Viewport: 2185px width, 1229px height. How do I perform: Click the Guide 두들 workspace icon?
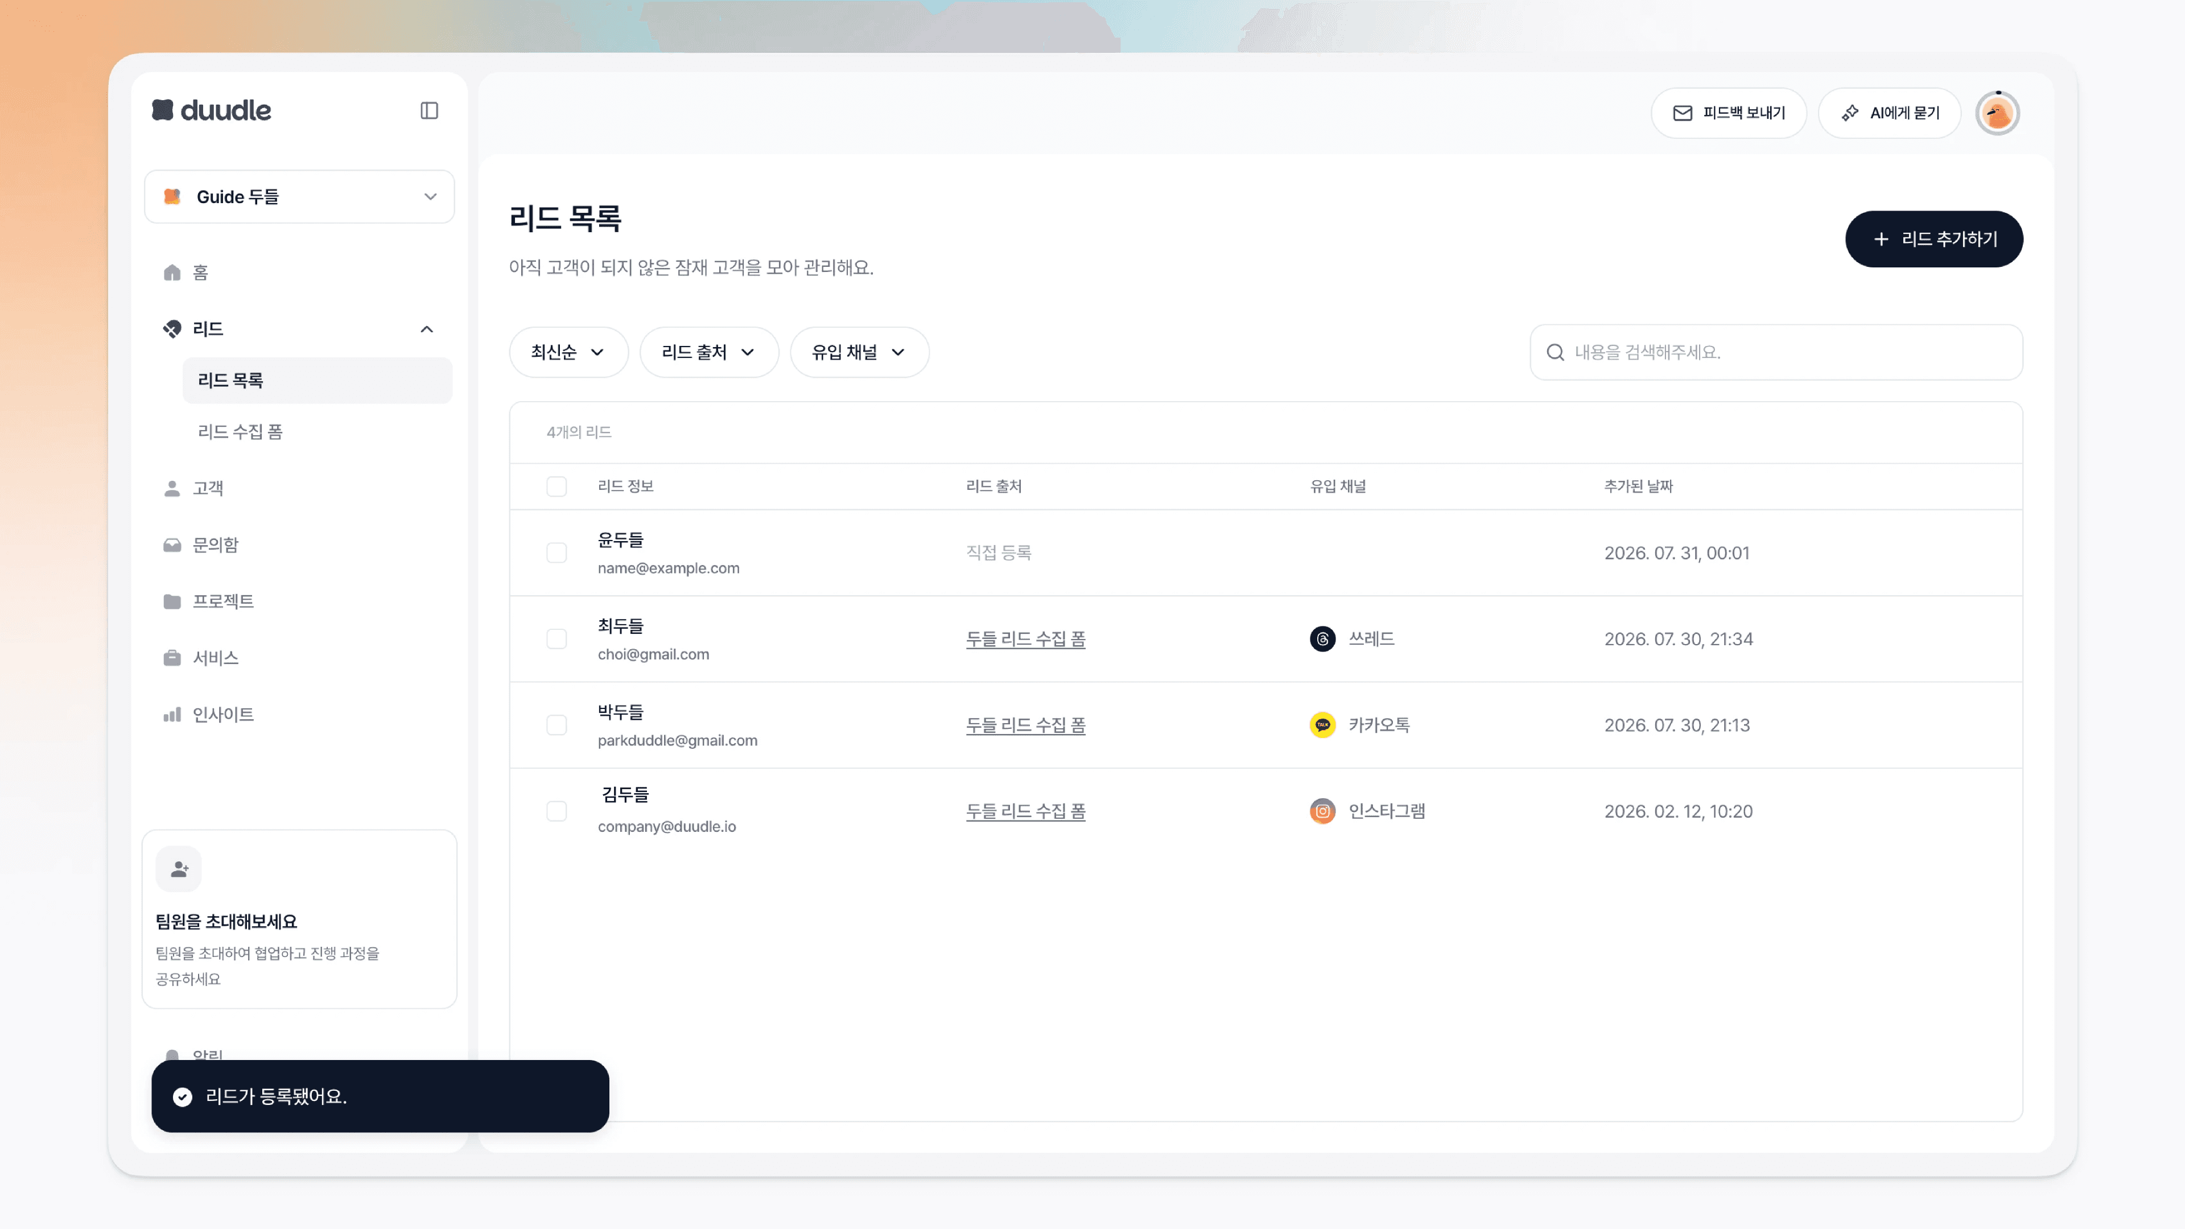pyautogui.click(x=172, y=197)
